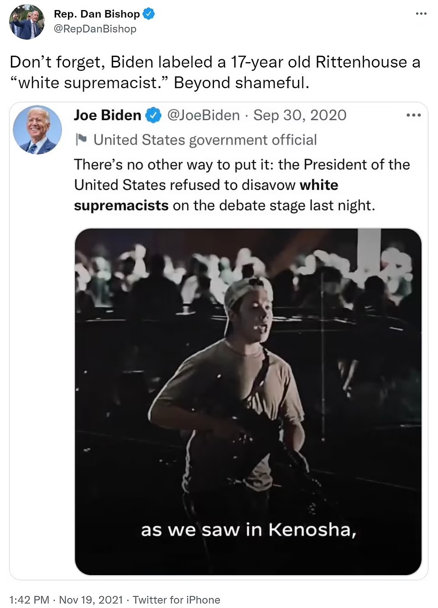Click the @JoeBiden handle
Image resolution: width=438 pixels, height=608 pixels.
tap(203, 115)
